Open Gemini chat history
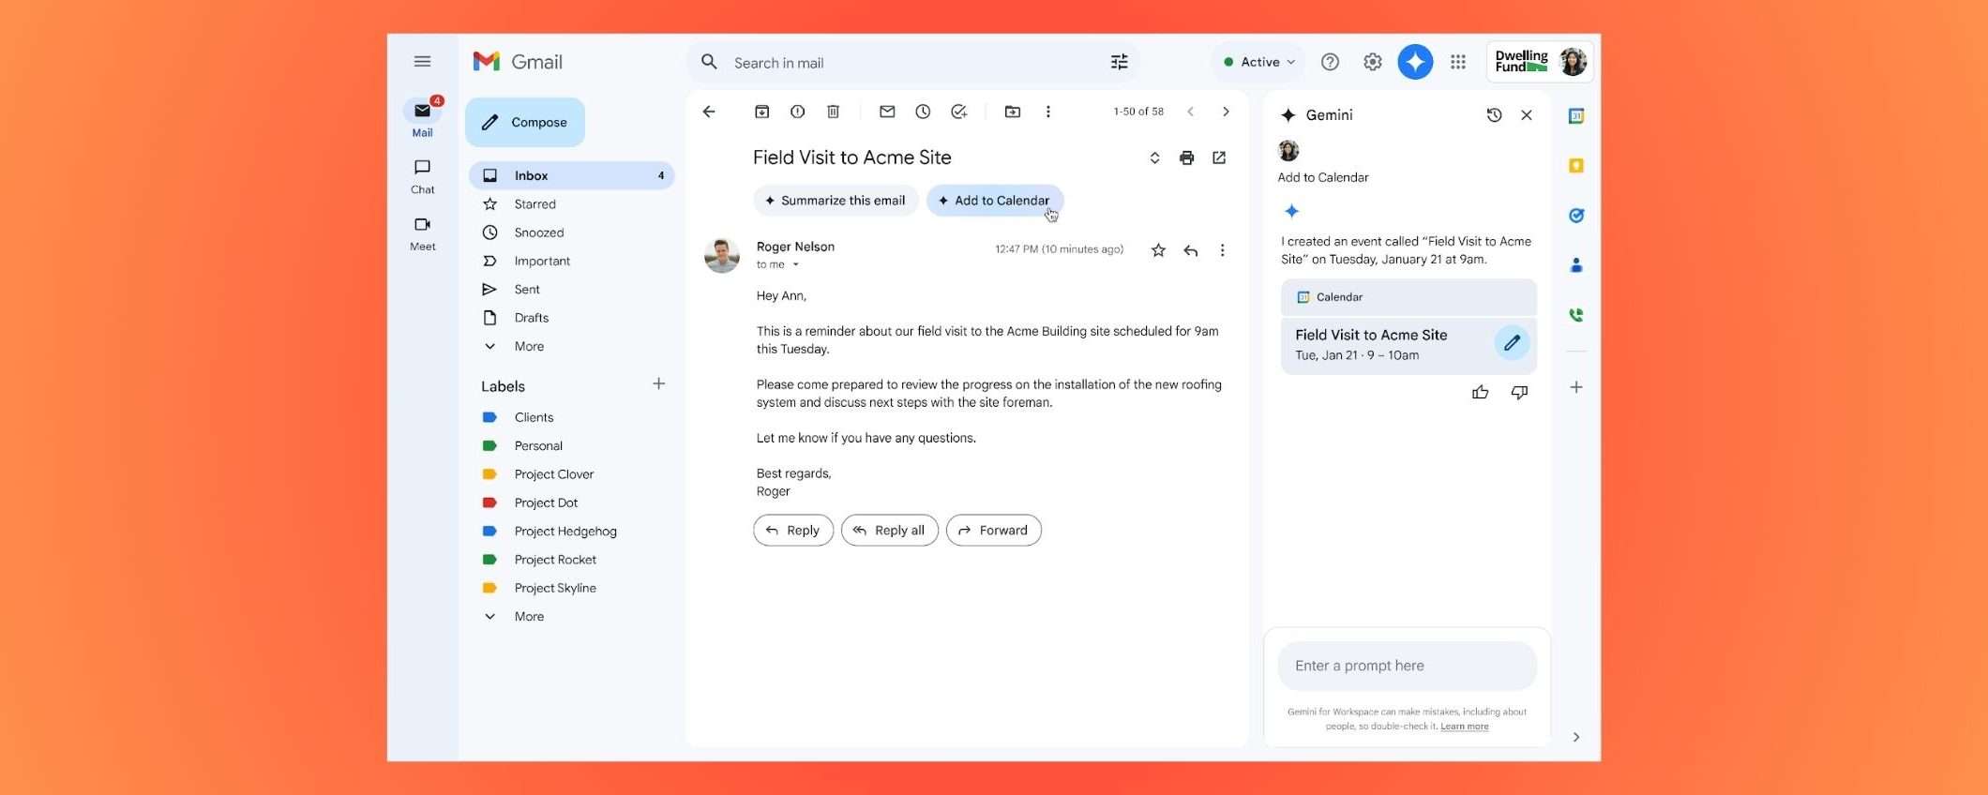 click(x=1494, y=115)
